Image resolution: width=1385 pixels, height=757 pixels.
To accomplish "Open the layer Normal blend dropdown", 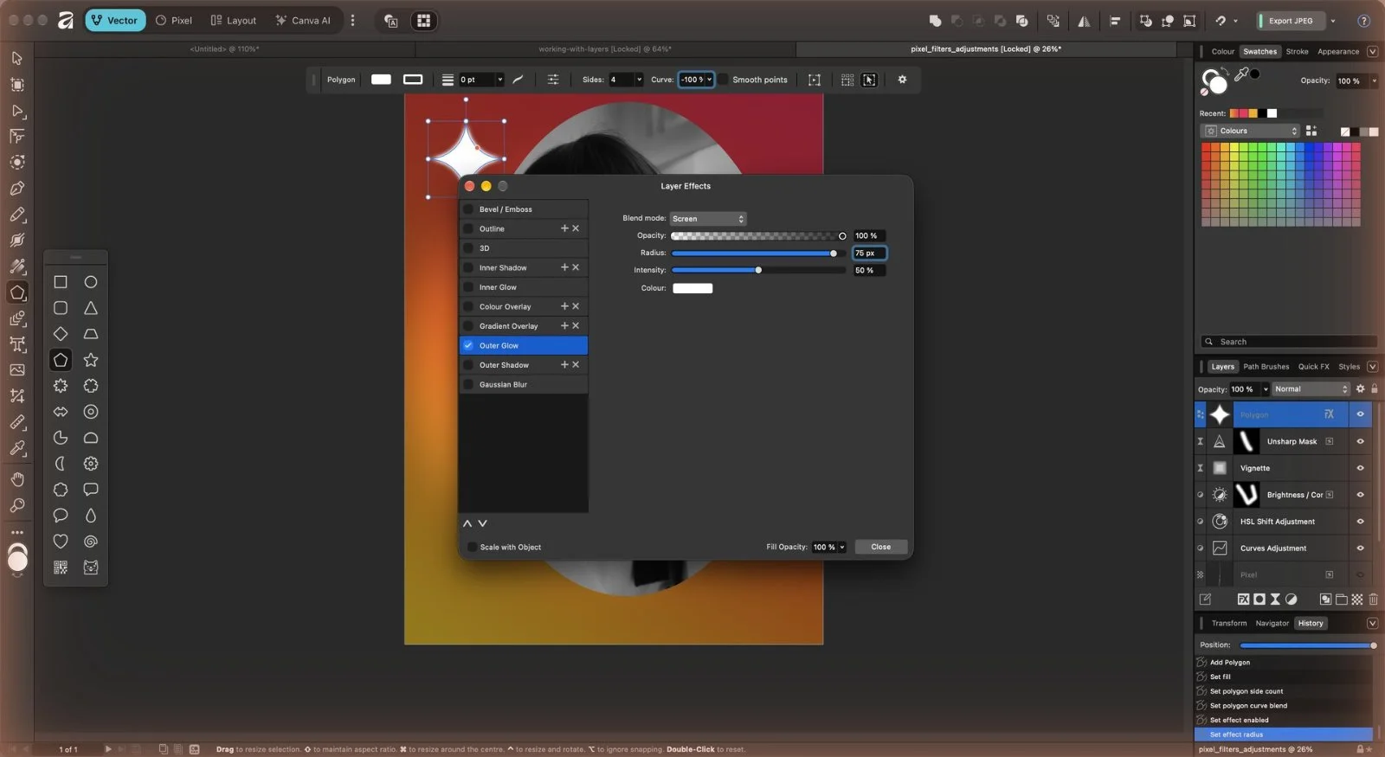I will pyautogui.click(x=1311, y=389).
